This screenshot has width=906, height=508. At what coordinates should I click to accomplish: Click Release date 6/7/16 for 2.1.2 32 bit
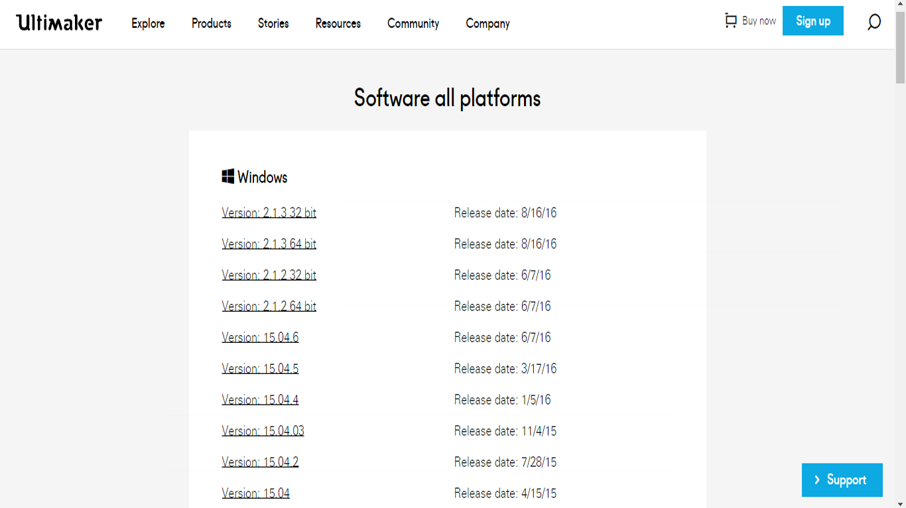(502, 275)
